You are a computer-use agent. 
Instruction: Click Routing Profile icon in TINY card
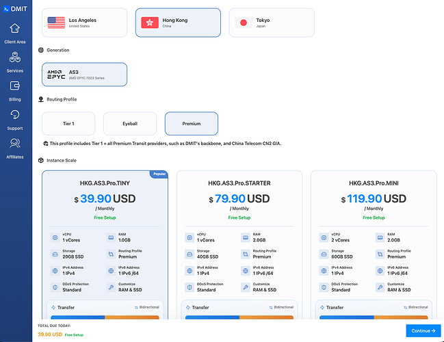coord(111,254)
